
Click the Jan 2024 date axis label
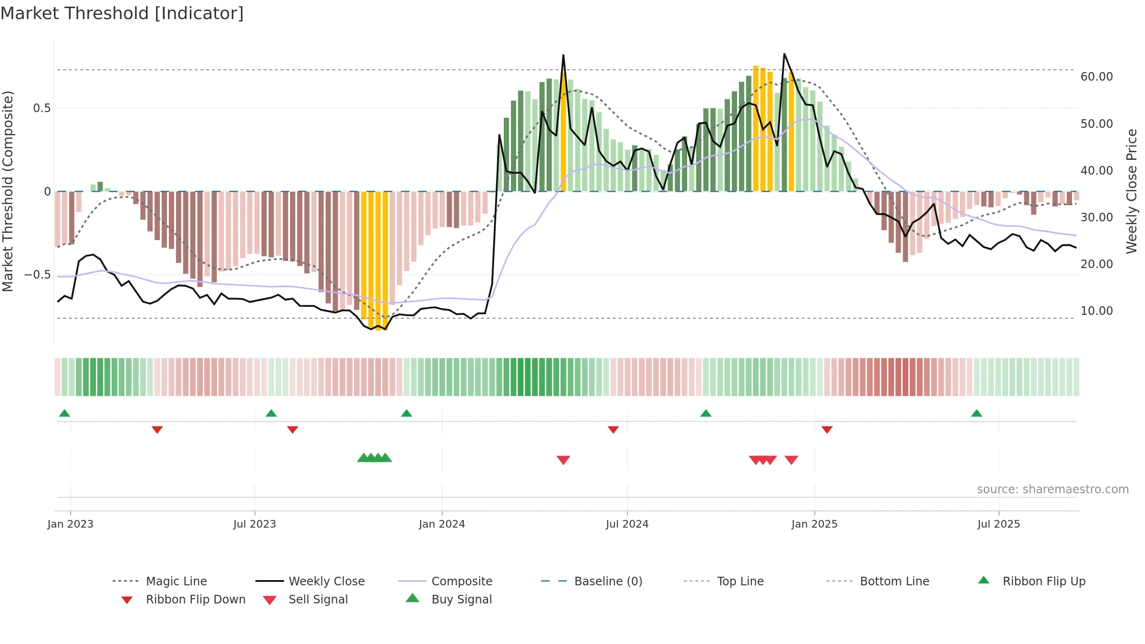pyautogui.click(x=442, y=524)
